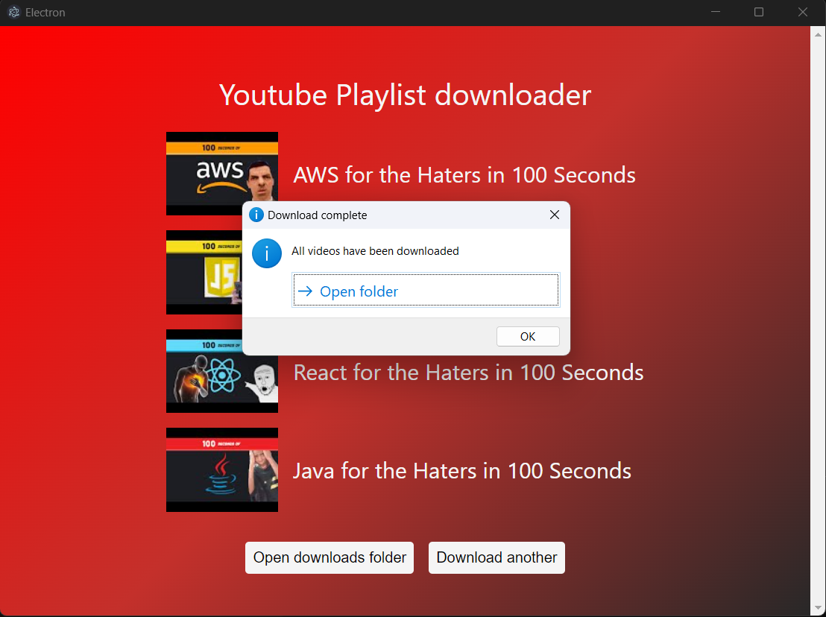Viewport: 826px width, 617px height.
Task: Click the Open downloads folder button
Action: click(330, 557)
